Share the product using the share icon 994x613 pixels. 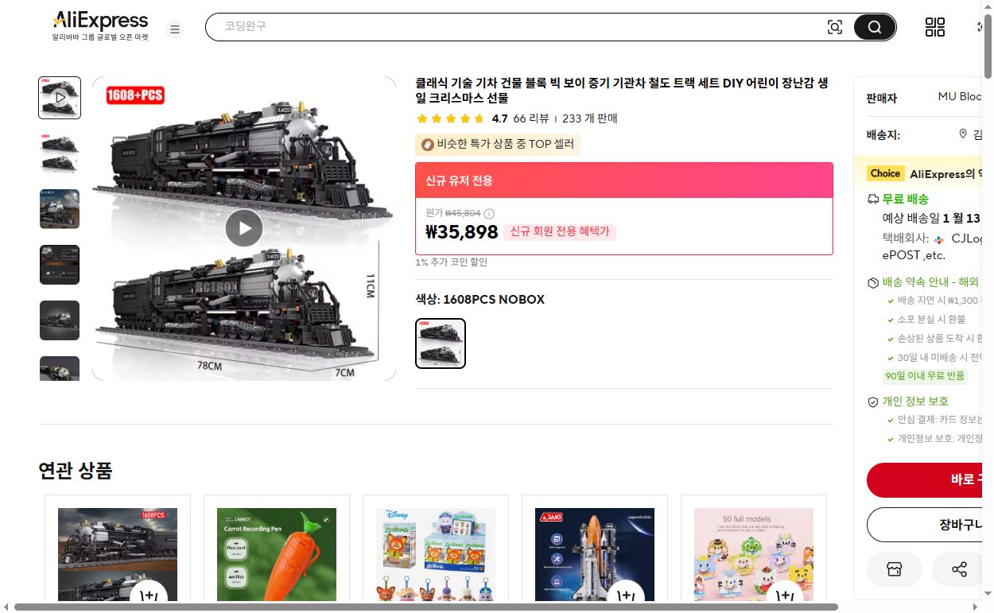tap(959, 569)
